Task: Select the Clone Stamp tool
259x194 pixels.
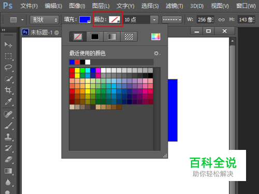Action: (x=8, y=137)
